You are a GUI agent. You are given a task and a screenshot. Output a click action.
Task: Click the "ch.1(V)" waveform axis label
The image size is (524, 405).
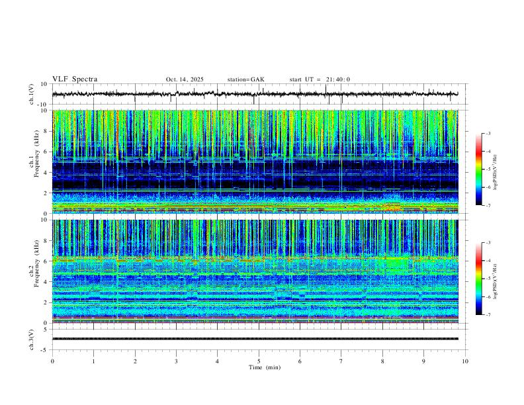tap(32, 94)
